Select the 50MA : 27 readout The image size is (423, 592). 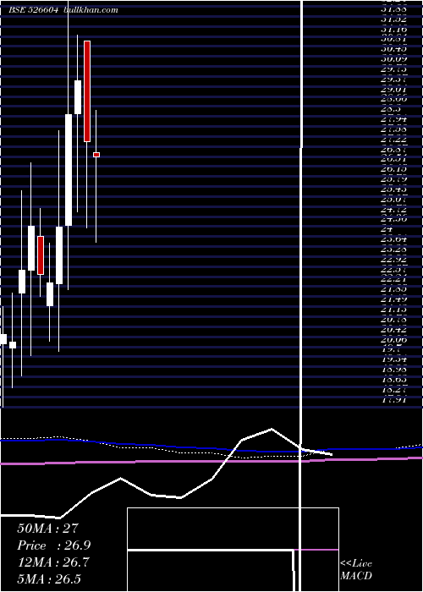[x=47, y=529]
